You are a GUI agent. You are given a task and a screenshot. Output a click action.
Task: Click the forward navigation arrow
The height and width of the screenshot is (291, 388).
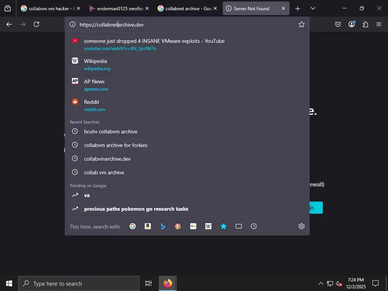coord(22,24)
